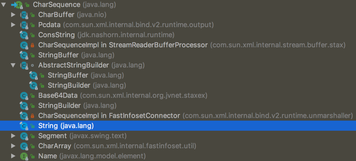Expand the CharBuffer node
Viewport: 356px width, 161px height.
pyautogui.click(x=13, y=15)
